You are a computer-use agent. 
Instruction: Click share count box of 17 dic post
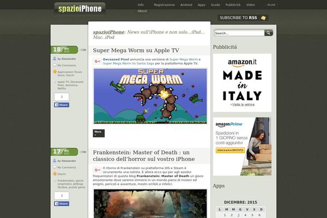pos(62,196)
